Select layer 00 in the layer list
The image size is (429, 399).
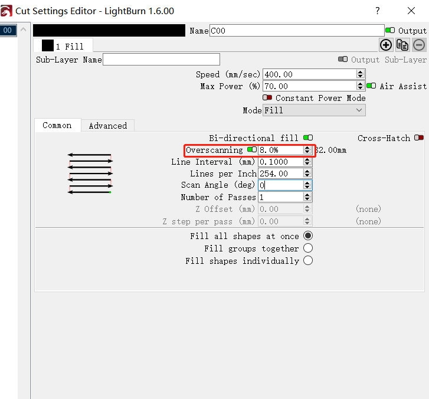click(x=8, y=30)
